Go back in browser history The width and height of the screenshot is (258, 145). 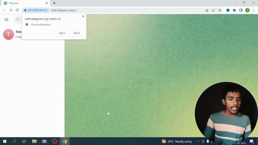[x=4, y=10]
